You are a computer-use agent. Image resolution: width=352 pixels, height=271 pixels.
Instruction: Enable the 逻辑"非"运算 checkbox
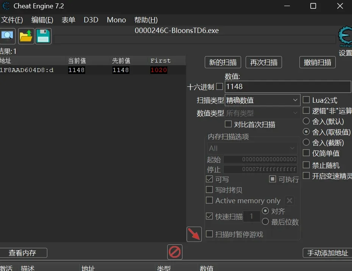[x=306, y=110]
